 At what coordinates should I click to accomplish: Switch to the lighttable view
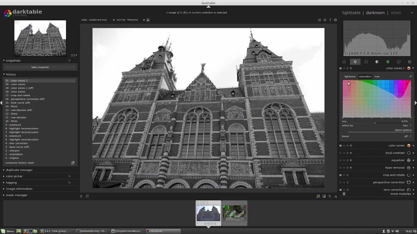[351, 13]
